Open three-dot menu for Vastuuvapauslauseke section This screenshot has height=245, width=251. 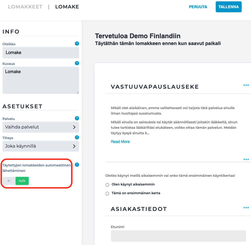pos(246,85)
